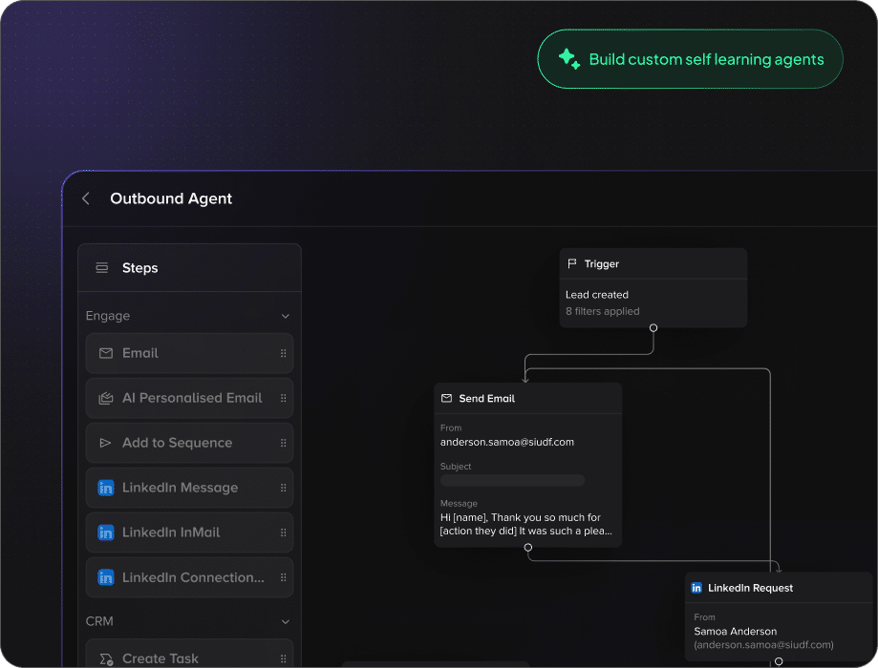Click the envelope icon on Email step
The height and width of the screenshot is (668, 878).
[x=106, y=353]
